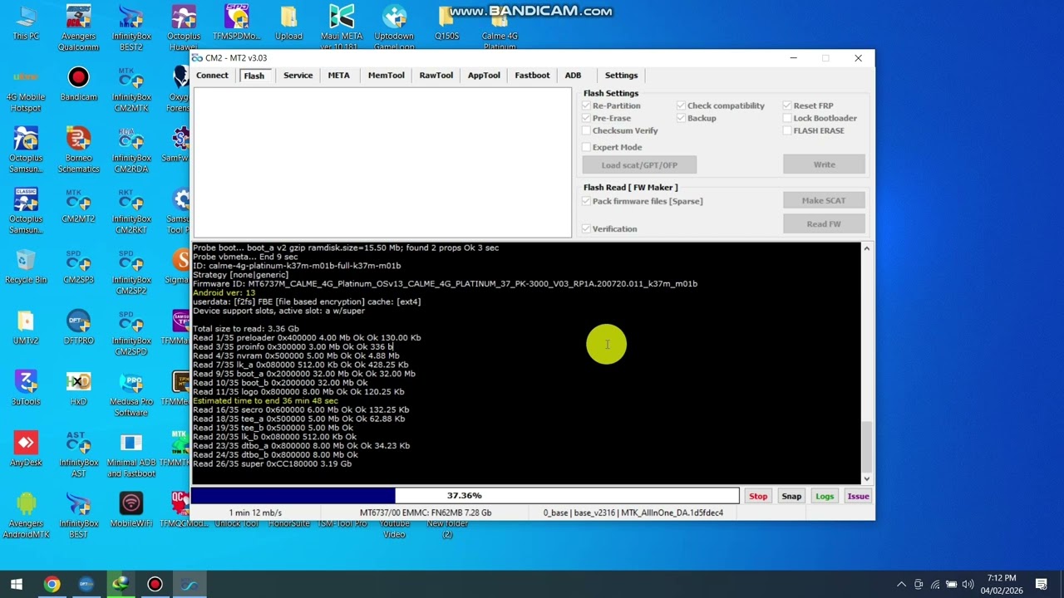The width and height of the screenshot is (1064, 598).
Task: Switch to the META tab
Action: [338, 76]
